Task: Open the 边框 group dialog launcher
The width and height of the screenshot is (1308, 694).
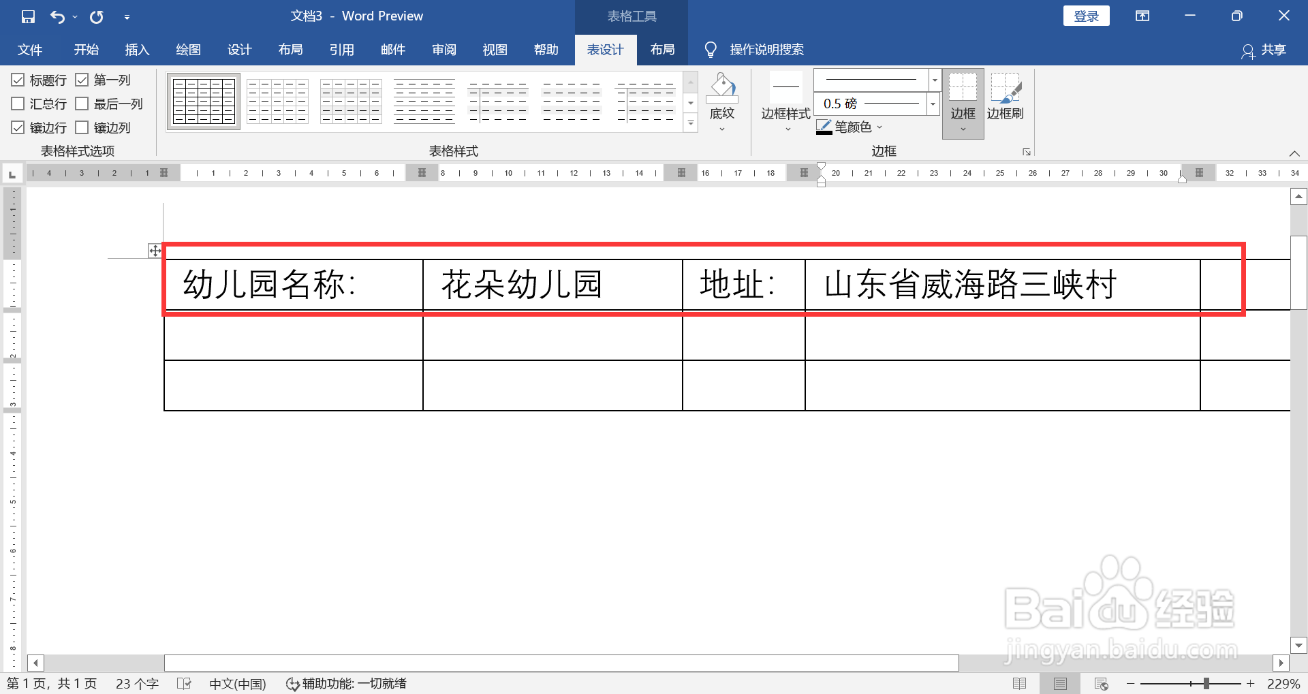Action: 1026,152
